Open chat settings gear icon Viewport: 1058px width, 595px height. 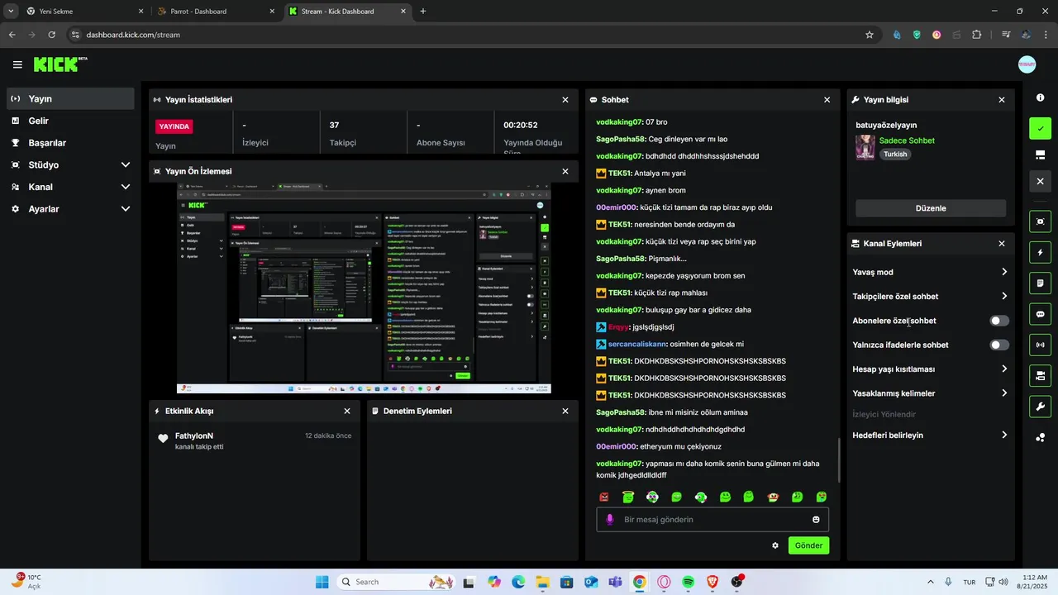point(775,545)
